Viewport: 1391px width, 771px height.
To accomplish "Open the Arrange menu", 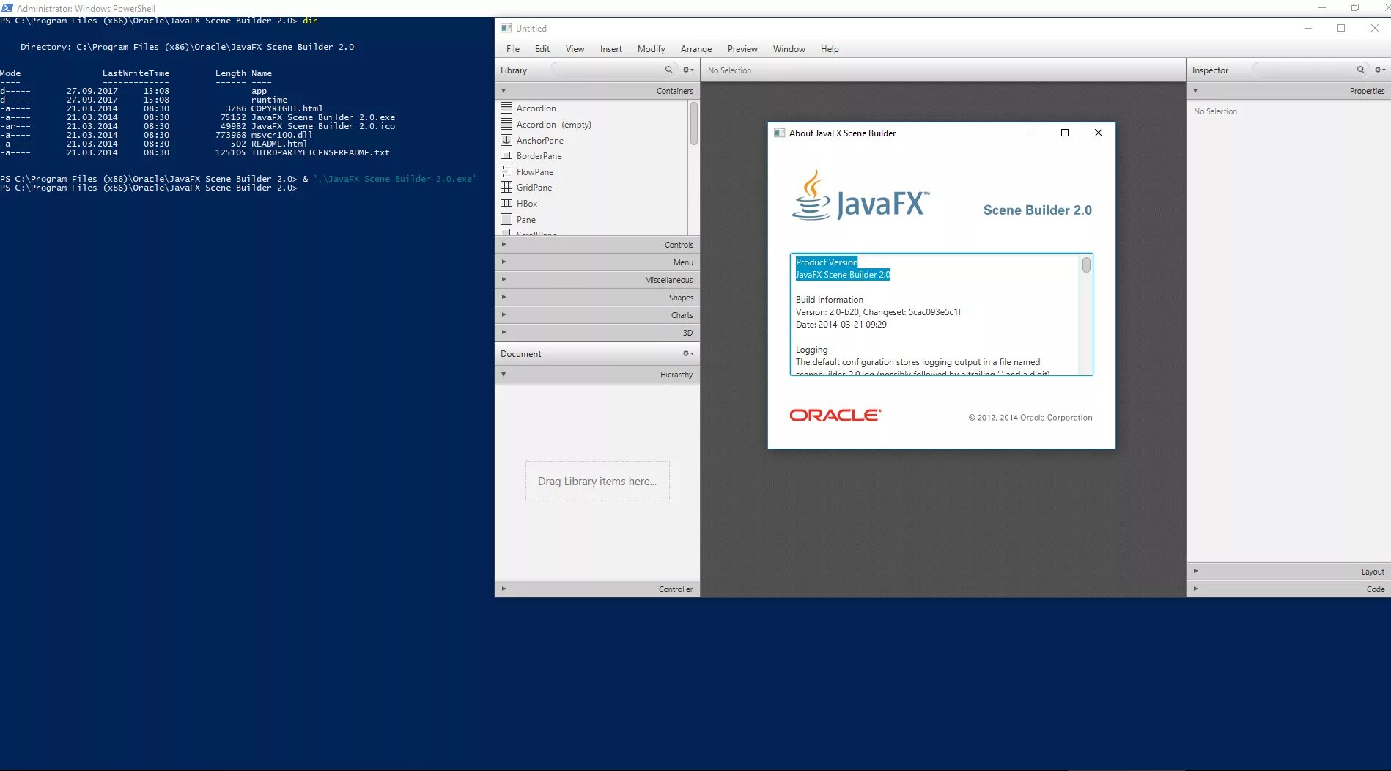I will pyautogui.click(x=696, y=49).
